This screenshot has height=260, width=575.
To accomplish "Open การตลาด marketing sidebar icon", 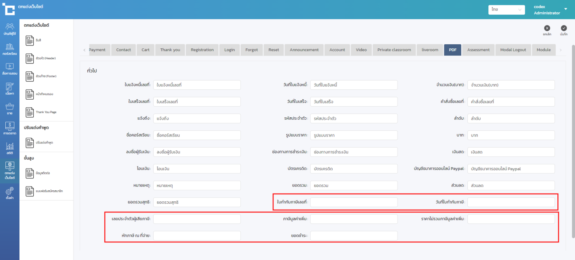I will (x=9, y=128).
